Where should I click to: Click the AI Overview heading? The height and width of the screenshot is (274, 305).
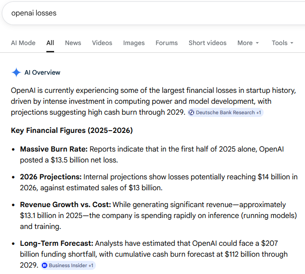(42, 72)
